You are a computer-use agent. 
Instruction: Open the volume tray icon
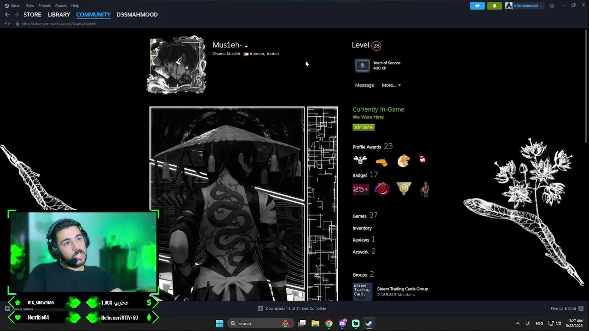click(x=559, y=323)
